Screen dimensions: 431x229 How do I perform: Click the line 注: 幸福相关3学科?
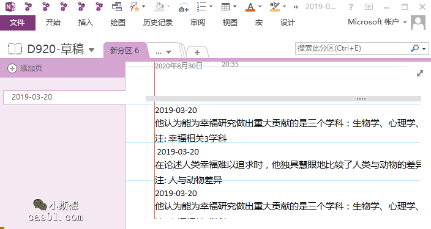point(191,139)
